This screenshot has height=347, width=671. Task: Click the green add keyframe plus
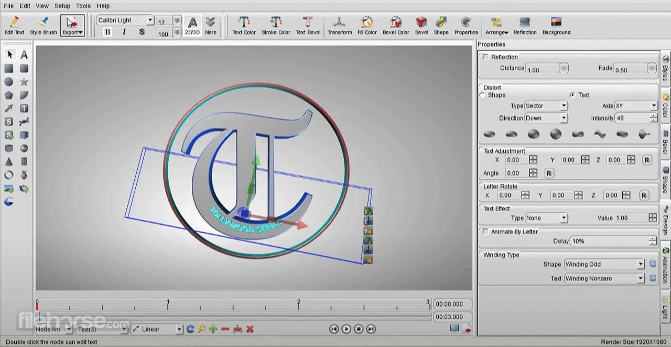pos(213,329)
